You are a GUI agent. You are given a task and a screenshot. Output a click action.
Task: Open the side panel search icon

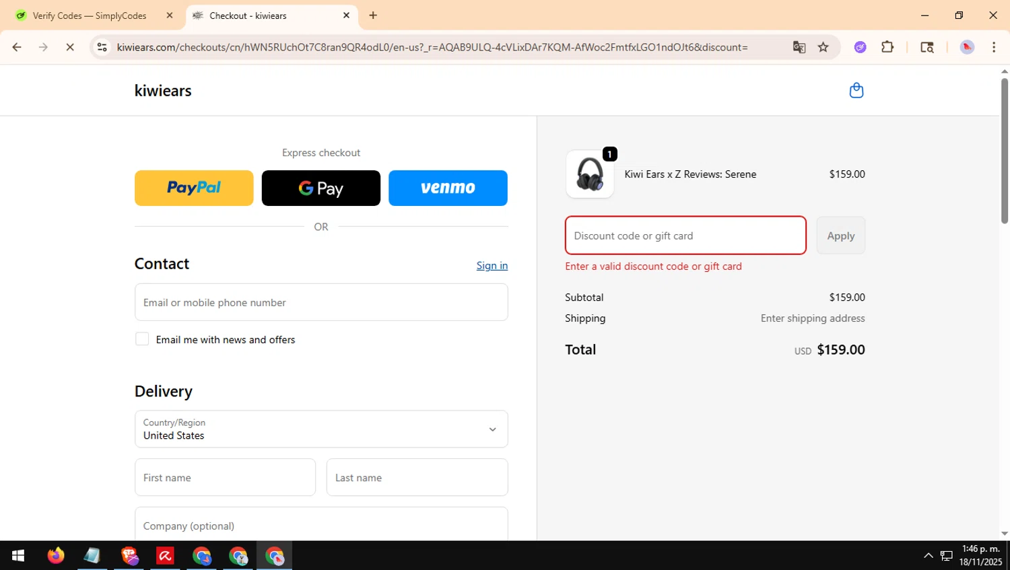point(927,47)
